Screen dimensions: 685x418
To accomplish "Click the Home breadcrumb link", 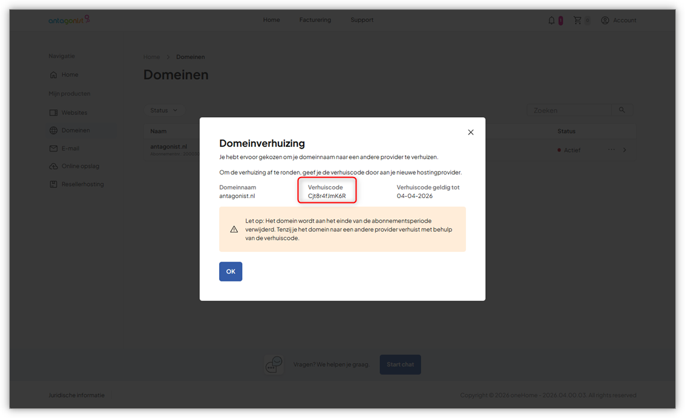I will (x=151, y=57).
